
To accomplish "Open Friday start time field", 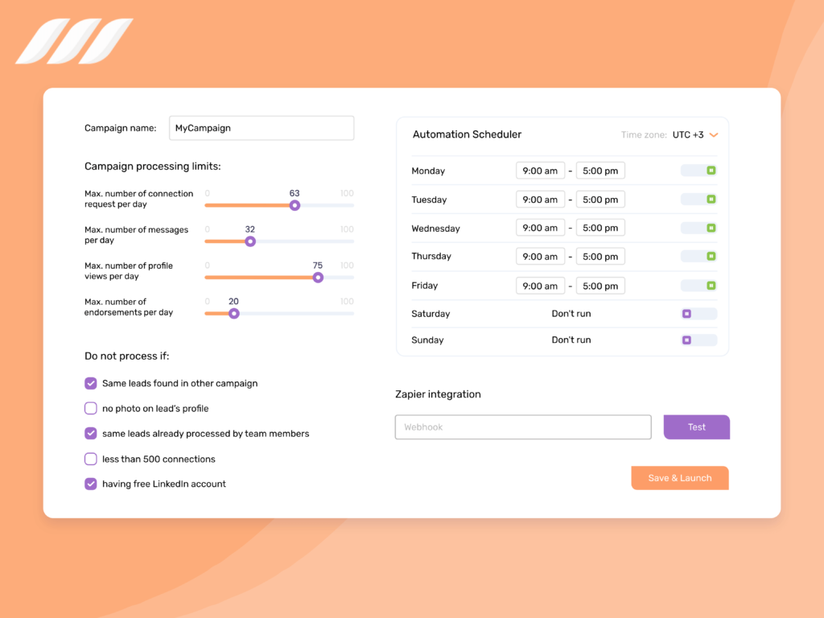I will (x=540, y=286).
